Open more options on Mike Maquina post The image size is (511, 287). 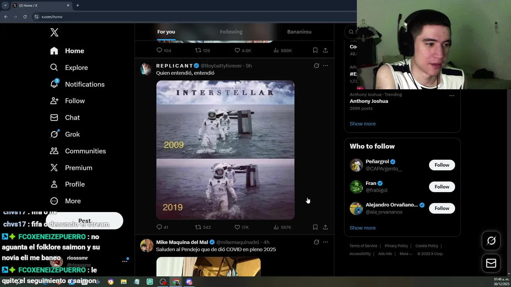(x=325, y=242)
